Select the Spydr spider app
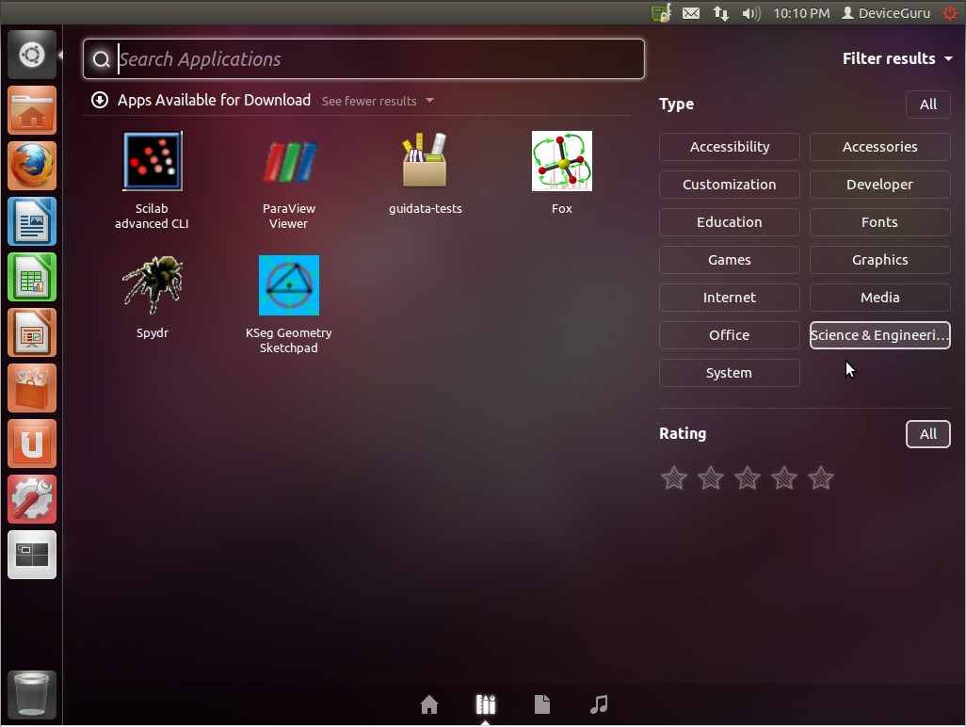 tap(153, 298)
